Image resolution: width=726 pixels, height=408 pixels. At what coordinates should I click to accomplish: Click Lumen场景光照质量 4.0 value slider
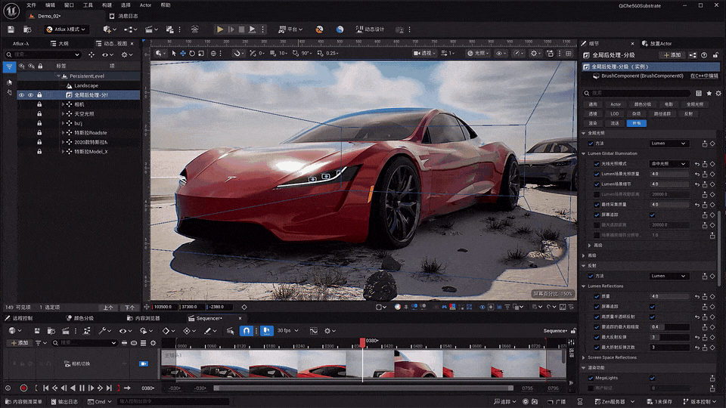pyautogui.click(x=669, y=174)
